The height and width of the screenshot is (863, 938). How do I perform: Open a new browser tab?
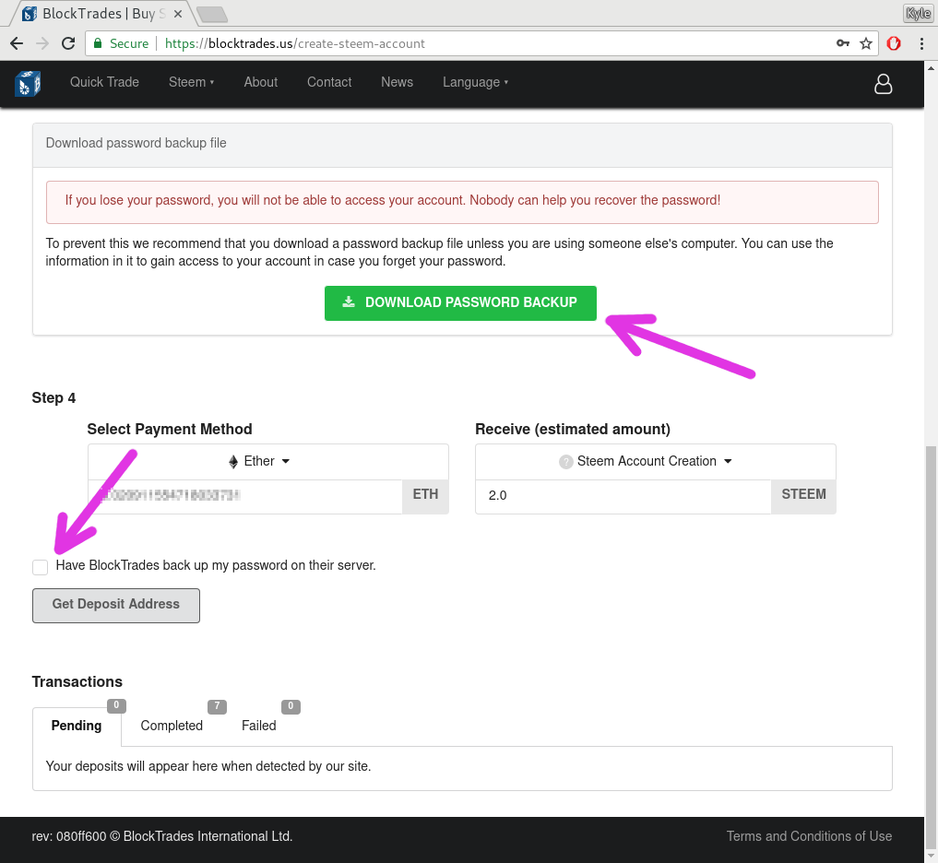(x=212, y=14)
